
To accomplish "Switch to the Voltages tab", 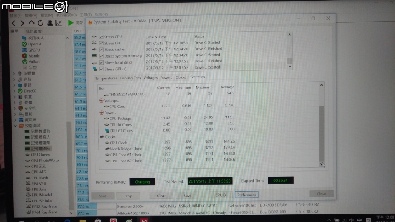I will click(x=151, y=78).
